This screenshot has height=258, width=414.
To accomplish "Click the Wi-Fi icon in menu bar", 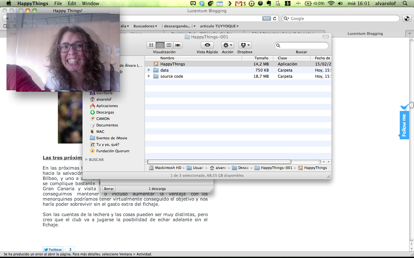I will click(x=331, y=4).
